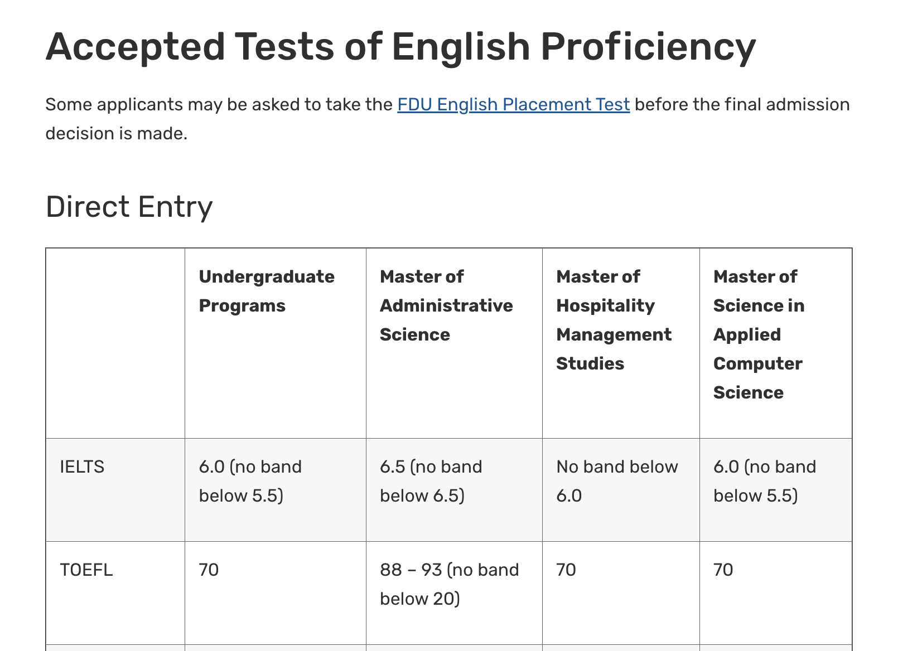Click the 'decision is made.' paragraph line

(x=116, y=134)
